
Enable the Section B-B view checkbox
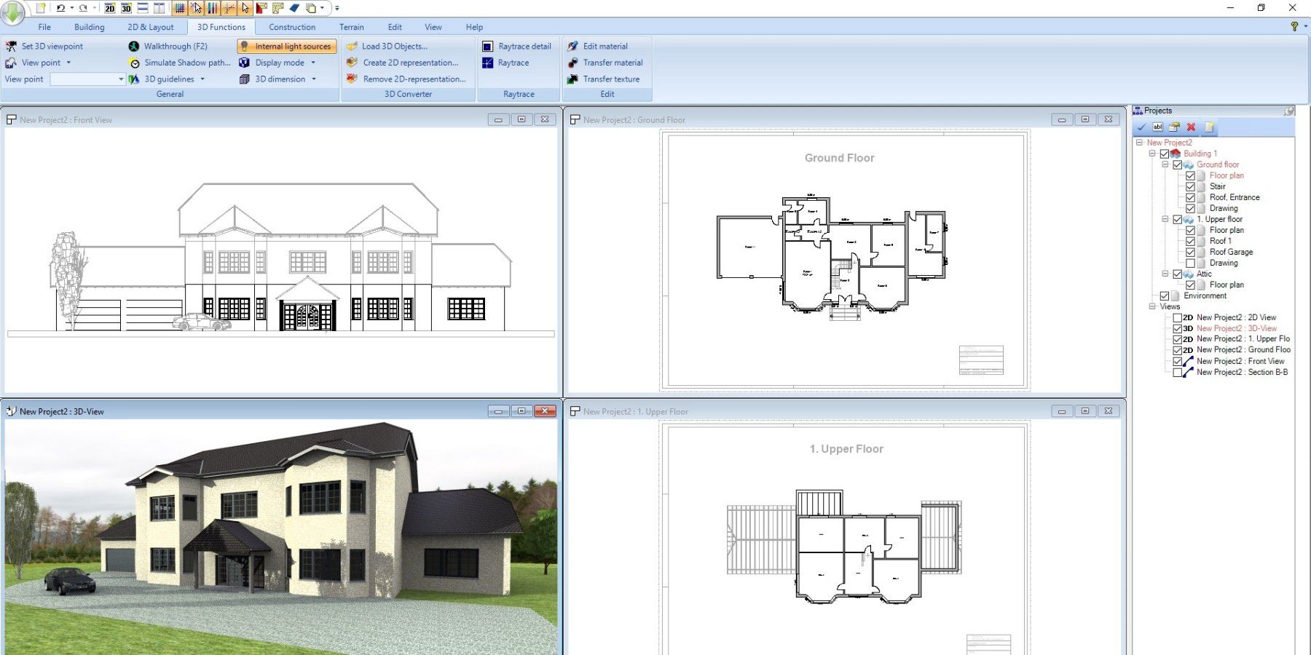point(1178,373)
